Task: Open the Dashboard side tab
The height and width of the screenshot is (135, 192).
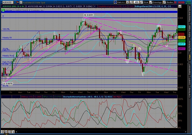Action: click(x=190, y=70)
